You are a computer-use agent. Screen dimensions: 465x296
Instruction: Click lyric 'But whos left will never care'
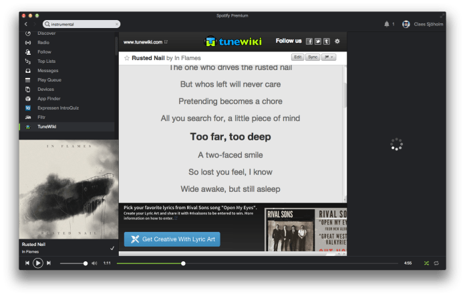(230, 85)
